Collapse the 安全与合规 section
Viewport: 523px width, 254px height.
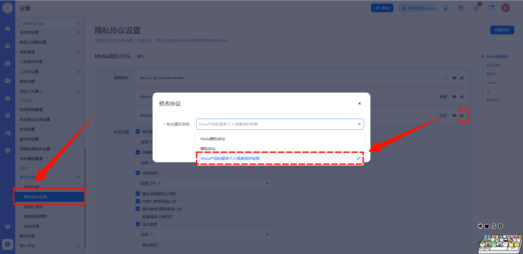[x=78, y=177]
